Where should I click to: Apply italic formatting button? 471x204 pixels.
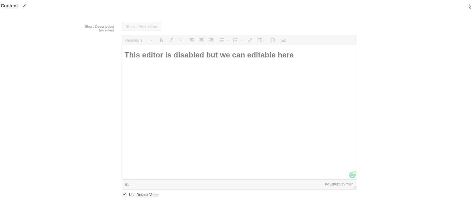pos(171,40)
